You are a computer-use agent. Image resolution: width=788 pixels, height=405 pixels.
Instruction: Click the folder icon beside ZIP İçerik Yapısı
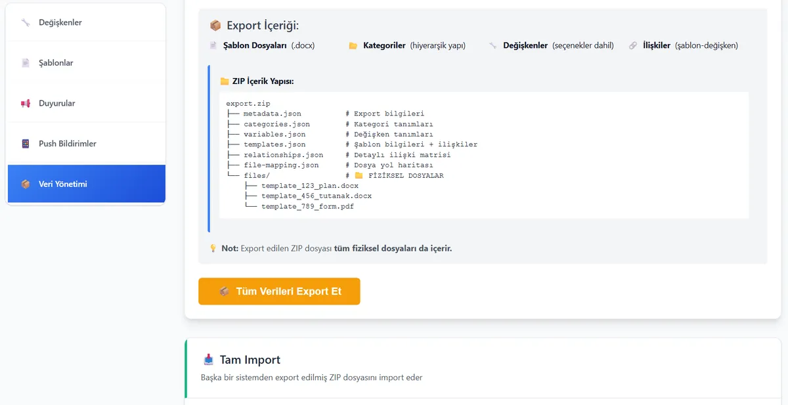[x=225, y=81]
